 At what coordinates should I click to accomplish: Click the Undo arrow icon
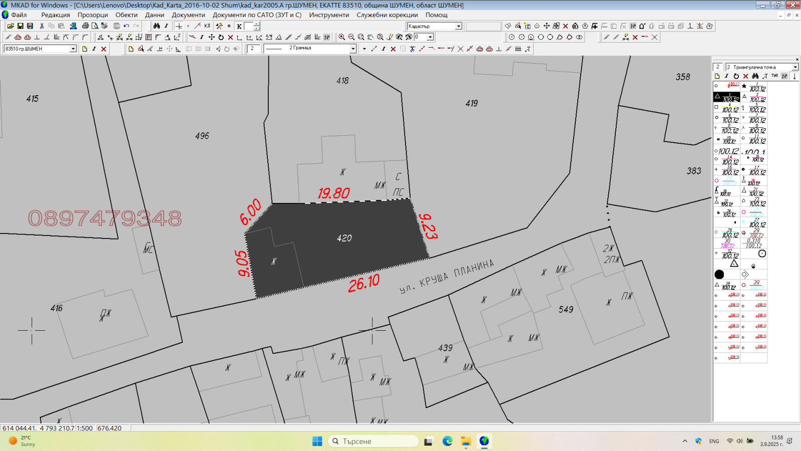(x=127, y=26)
